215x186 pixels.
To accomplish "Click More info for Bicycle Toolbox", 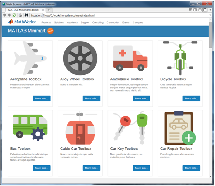I will (x=191, y=98).
